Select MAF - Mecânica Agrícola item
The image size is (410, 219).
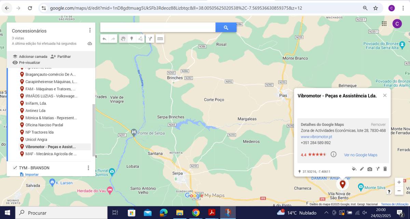point(55,154)
